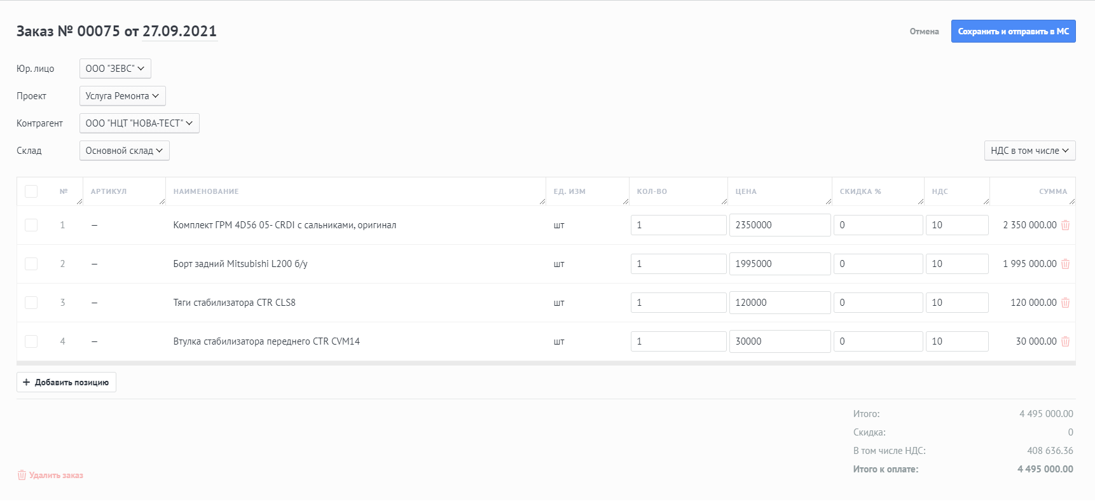Select checkbox for row 3 Тяги стабилизатора
This screenshot has height=501, width=1095.
[x=31, y=303]
